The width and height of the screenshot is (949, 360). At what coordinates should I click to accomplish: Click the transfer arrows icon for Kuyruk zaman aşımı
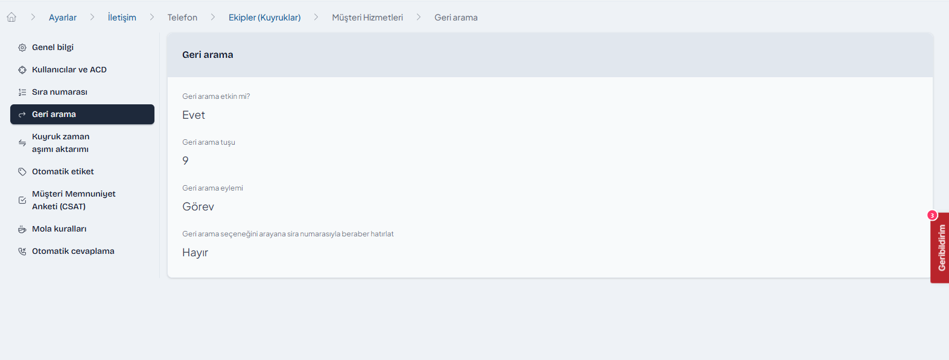[22, 143]
